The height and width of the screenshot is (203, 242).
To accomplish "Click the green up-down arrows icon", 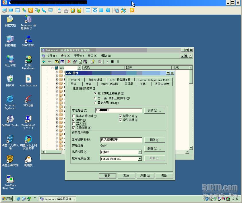I will [x=24, y=10].
